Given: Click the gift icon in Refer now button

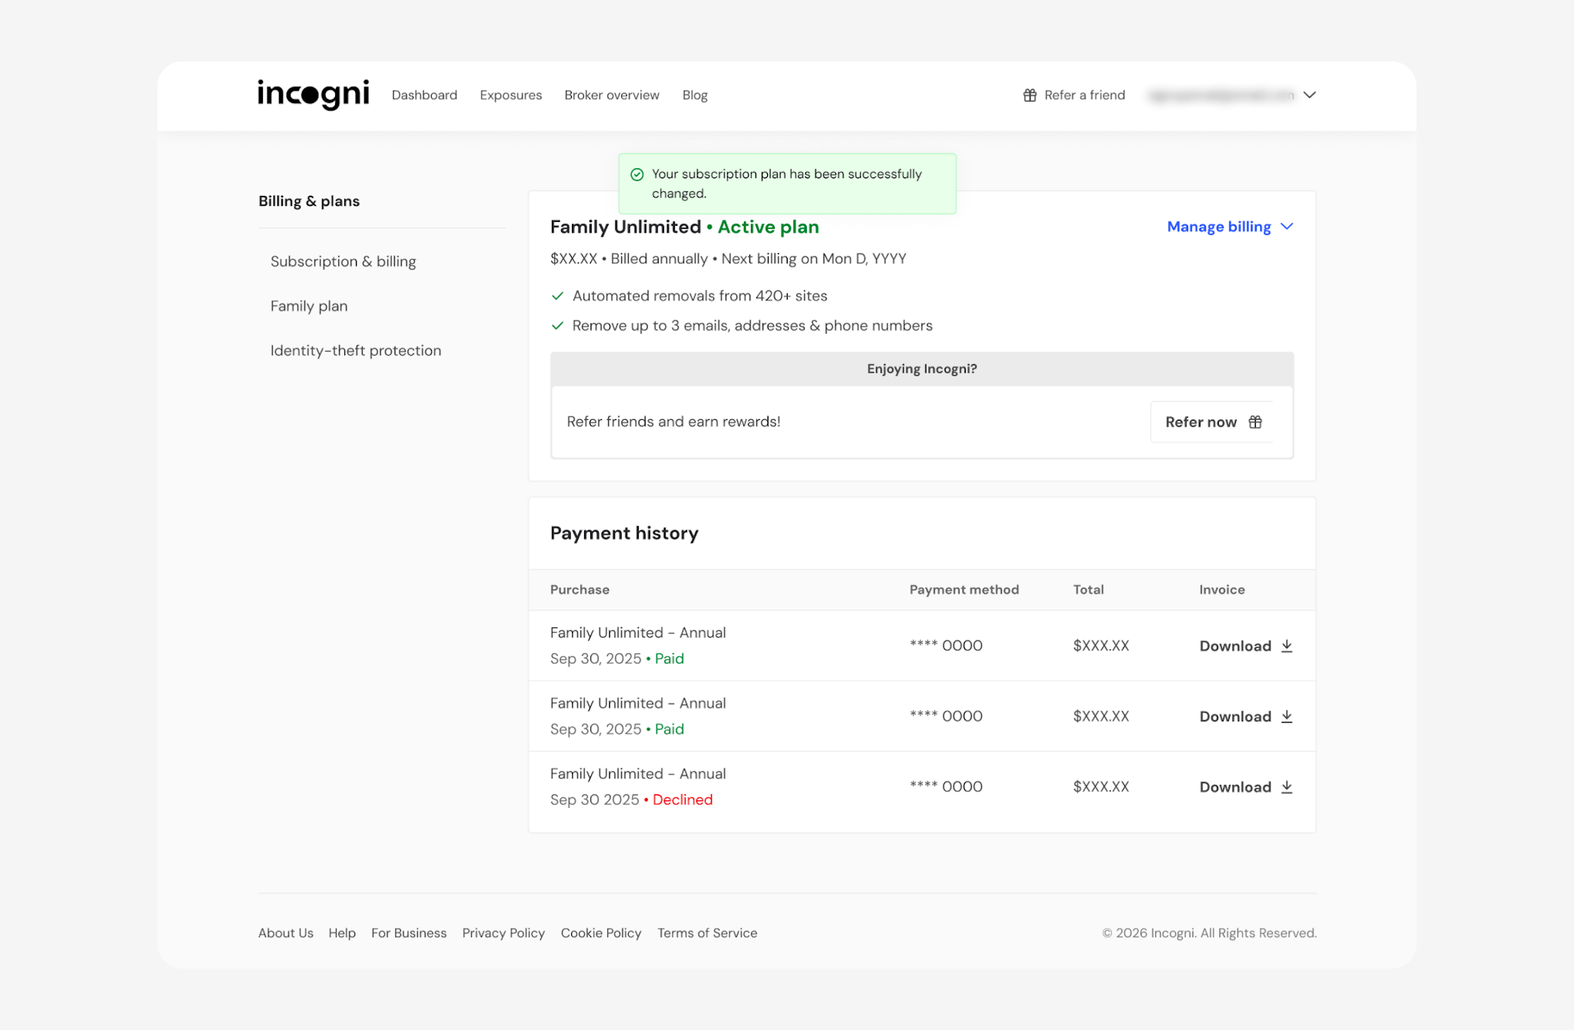Looking at the screenshot, I should (x=1255, y=422).
